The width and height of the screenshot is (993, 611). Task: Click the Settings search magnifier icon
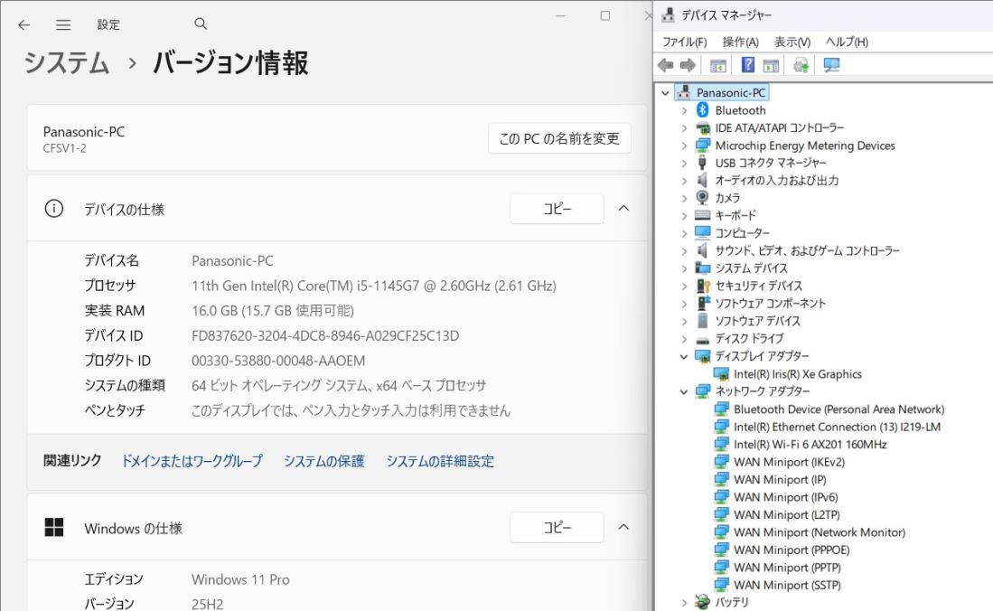pos(201,24)
